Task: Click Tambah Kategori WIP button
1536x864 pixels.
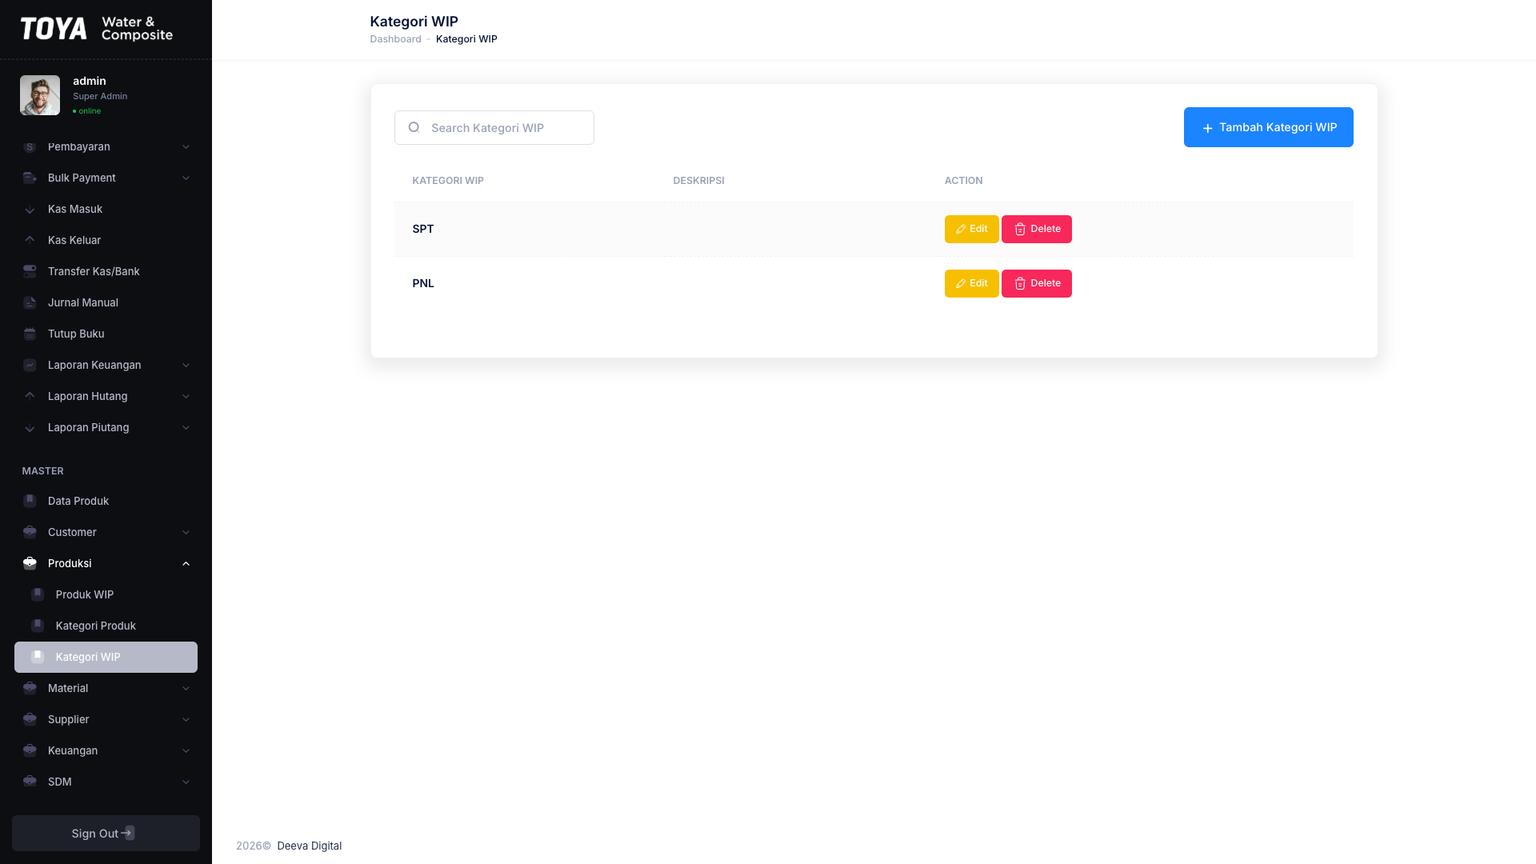Action: pos(1268,127)
